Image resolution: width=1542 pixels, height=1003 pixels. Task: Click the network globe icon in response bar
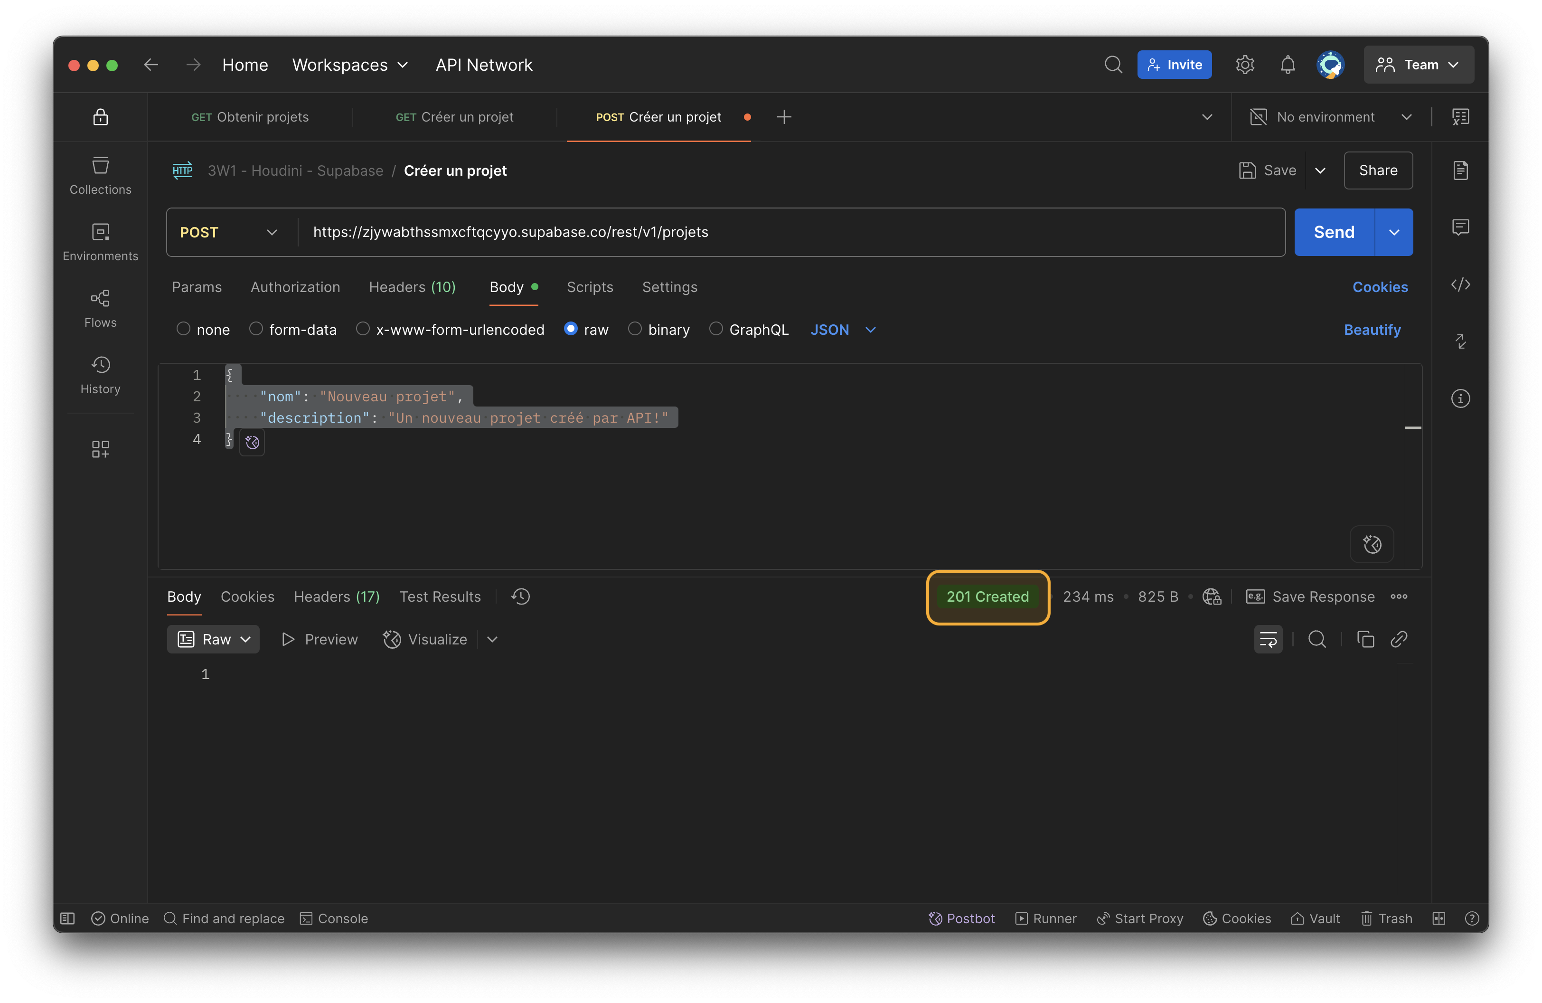1212,597
